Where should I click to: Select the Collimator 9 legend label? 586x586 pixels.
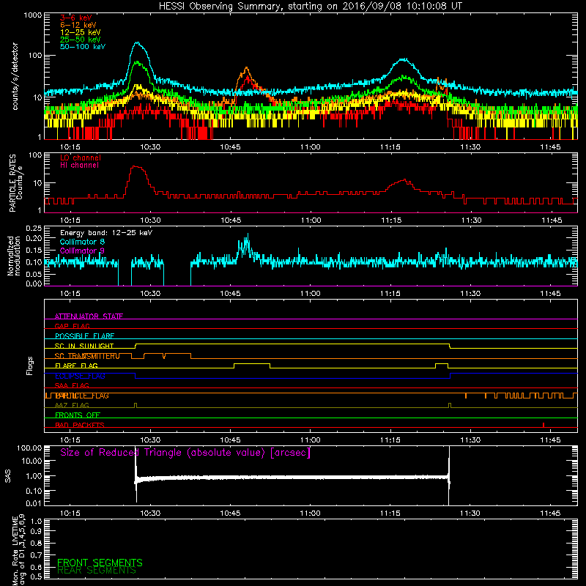click(x=82, y=251)
